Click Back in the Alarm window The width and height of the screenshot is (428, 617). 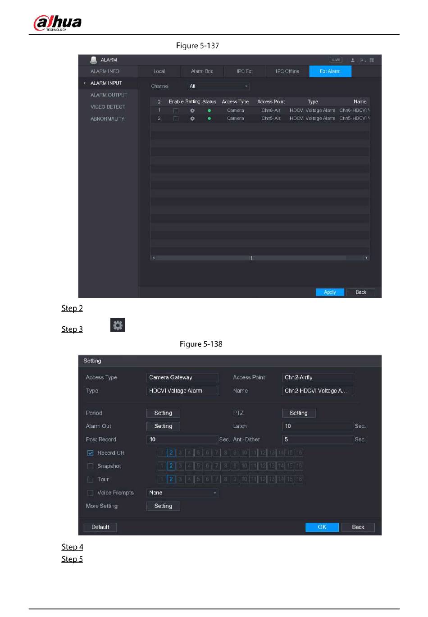click(x=361, y=292)
